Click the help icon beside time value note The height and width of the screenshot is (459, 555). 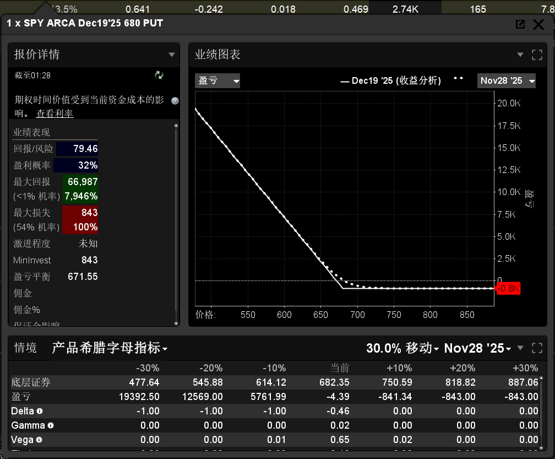click(x=175, y=101)
